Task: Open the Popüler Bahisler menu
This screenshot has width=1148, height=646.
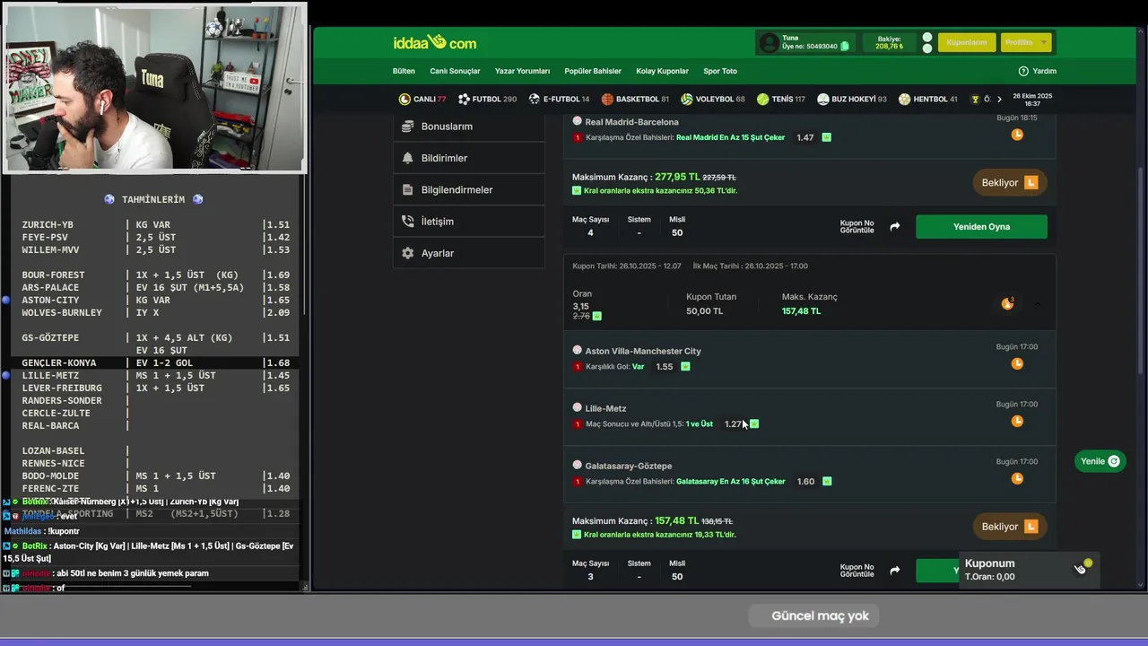Action: click(x=593, y=71)
